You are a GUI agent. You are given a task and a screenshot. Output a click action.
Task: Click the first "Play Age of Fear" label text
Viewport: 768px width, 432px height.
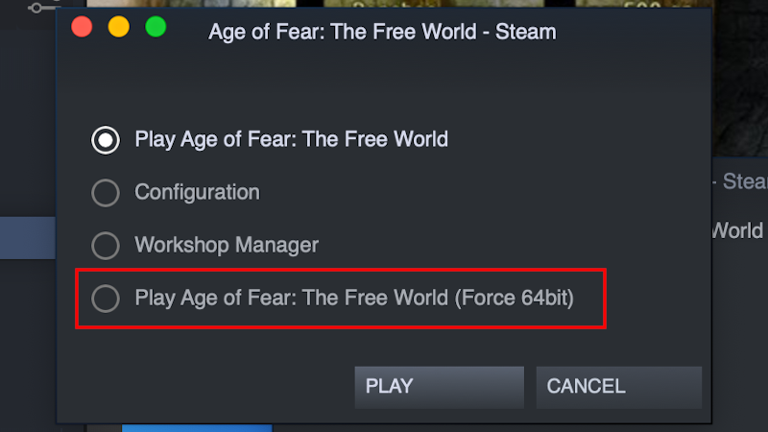[x=291, y=140]
